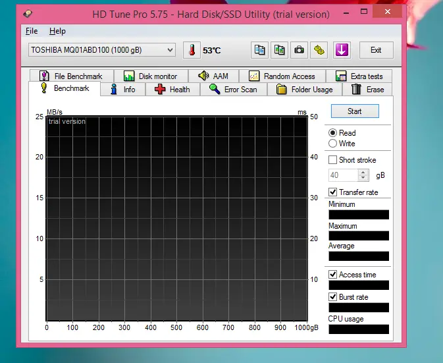443x363 pixels.
Task: Click the HD Tune app icon in title bar
Action: click(x=28, y=14)
